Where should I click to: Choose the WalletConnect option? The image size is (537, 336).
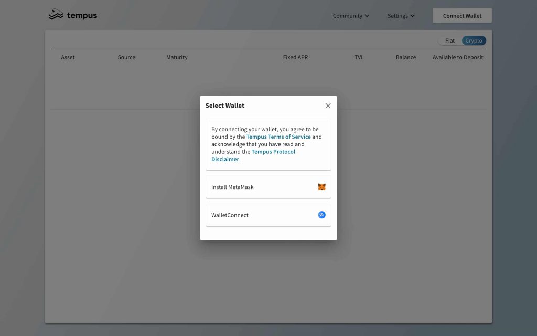(268, 215)
